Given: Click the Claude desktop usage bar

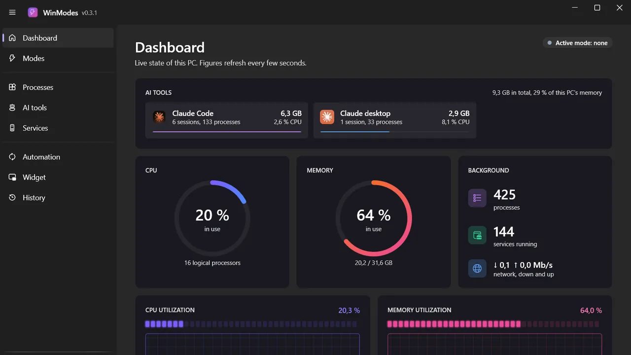Looking at the screenshot, I should point(395,132).
